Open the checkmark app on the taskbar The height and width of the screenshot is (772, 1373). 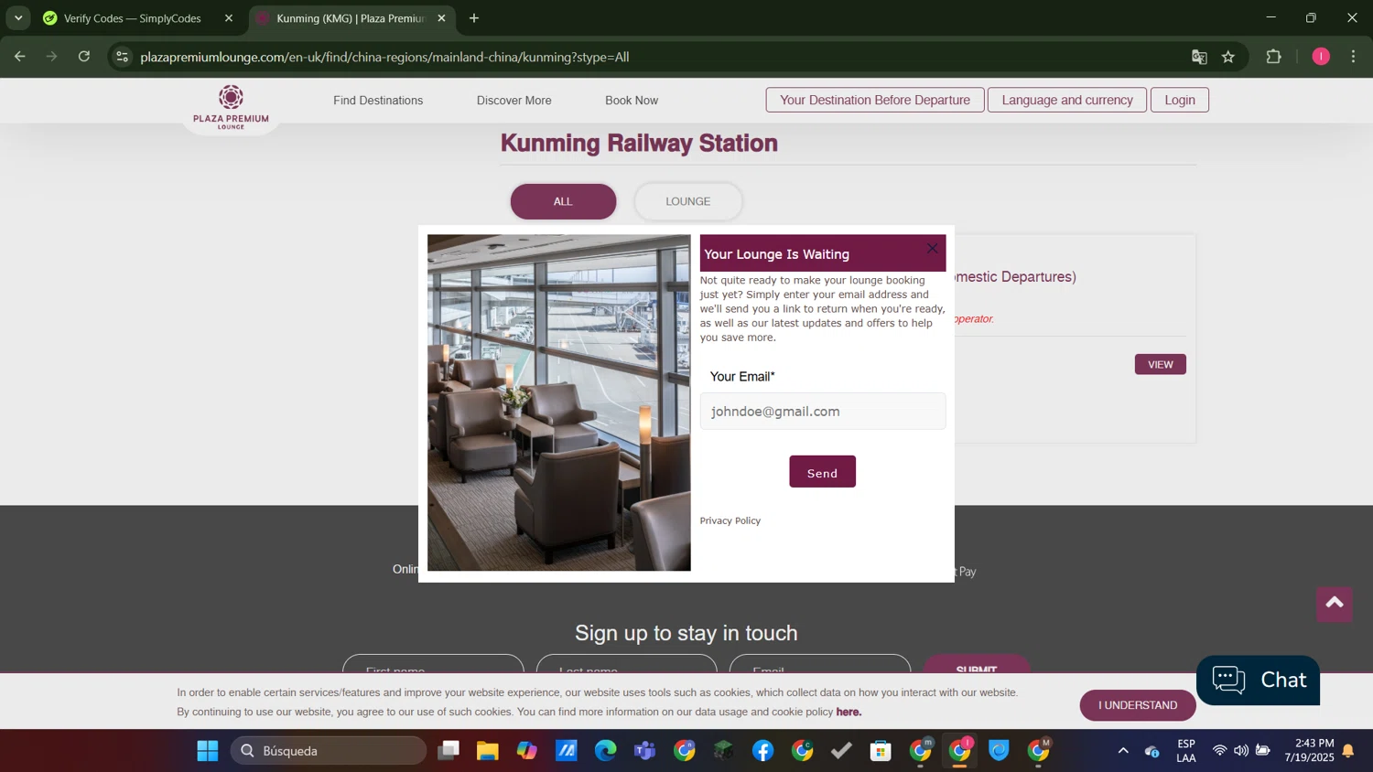(841, 751)
